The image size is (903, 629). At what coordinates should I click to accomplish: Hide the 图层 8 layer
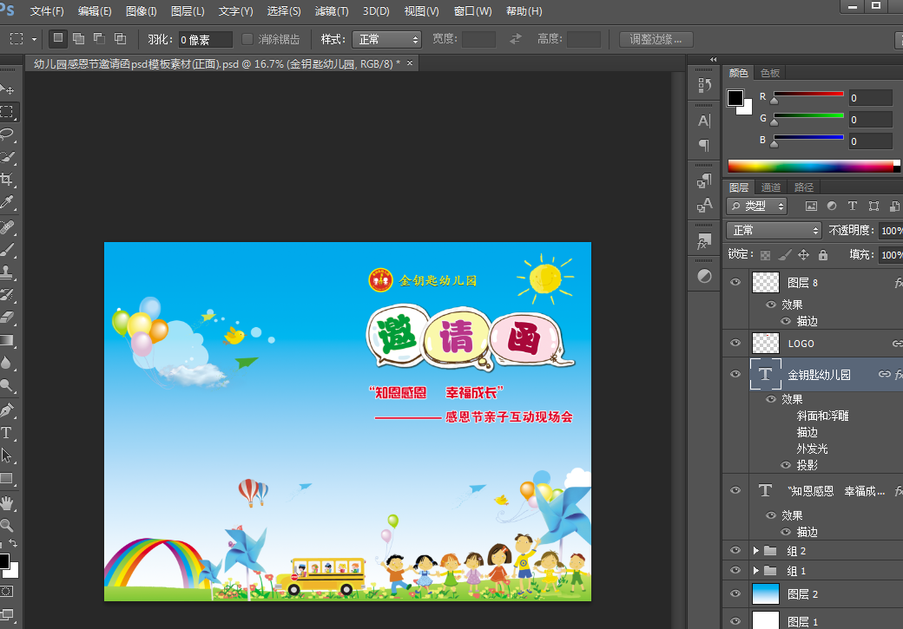click(735, 283)
